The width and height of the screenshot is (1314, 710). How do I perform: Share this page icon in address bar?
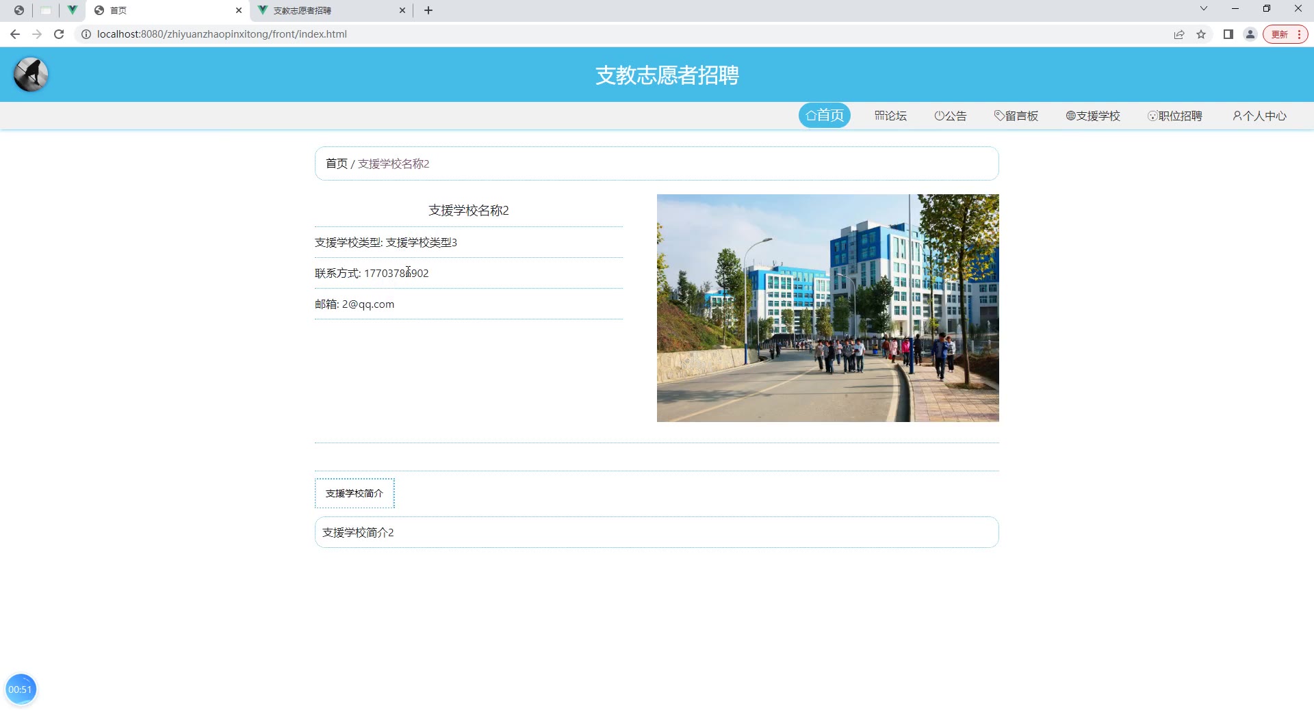click(x=1179, y=34)
